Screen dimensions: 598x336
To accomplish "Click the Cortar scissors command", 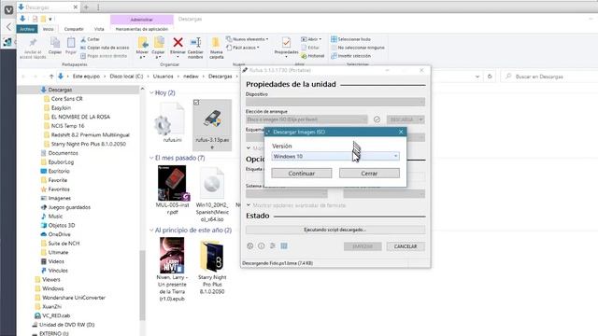I will [90, 39].
